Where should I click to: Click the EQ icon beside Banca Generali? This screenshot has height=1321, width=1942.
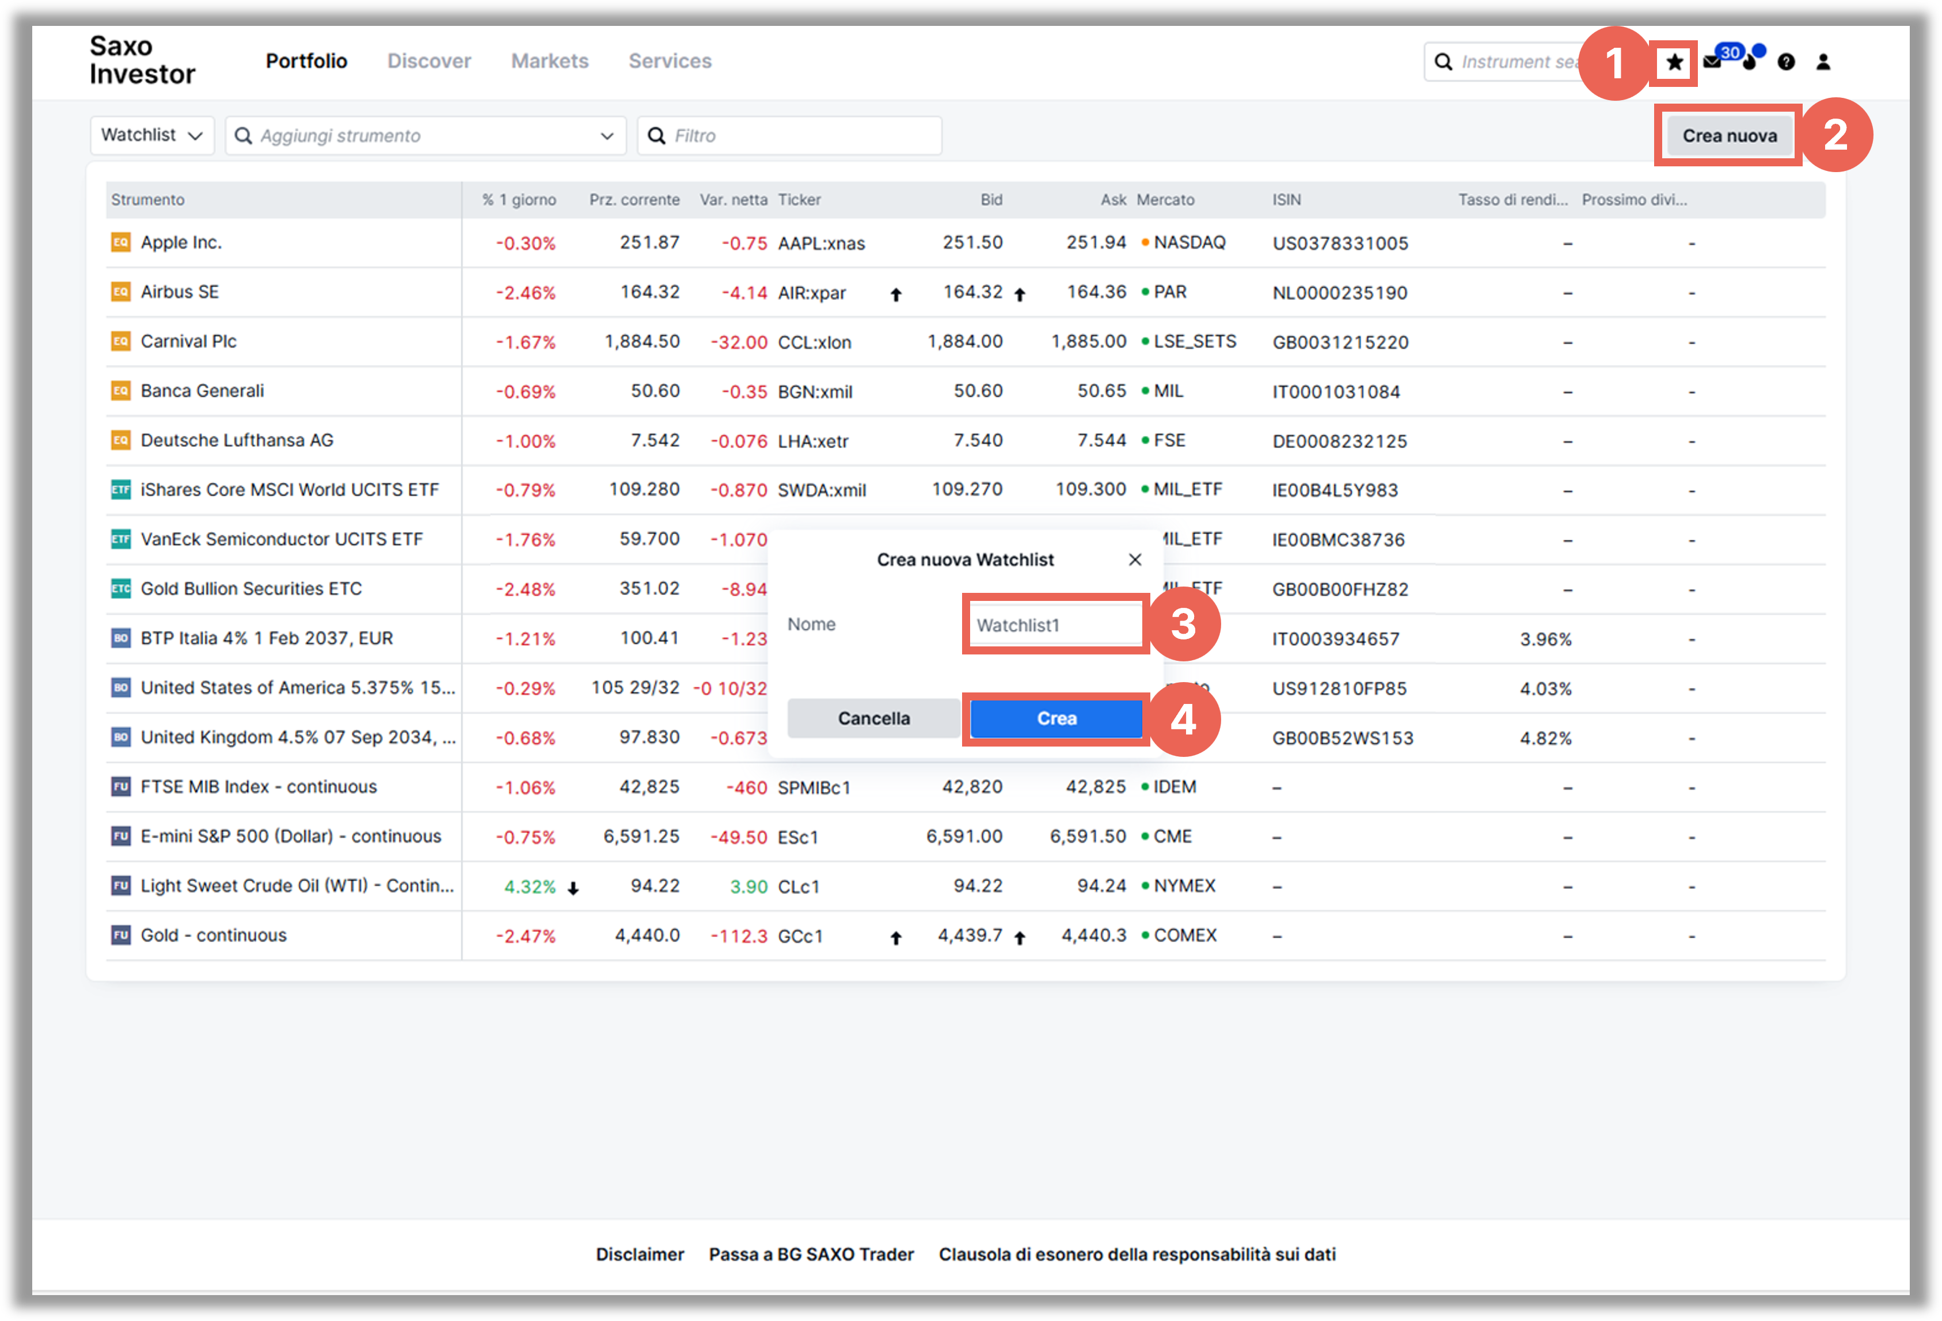pos(121,390)
